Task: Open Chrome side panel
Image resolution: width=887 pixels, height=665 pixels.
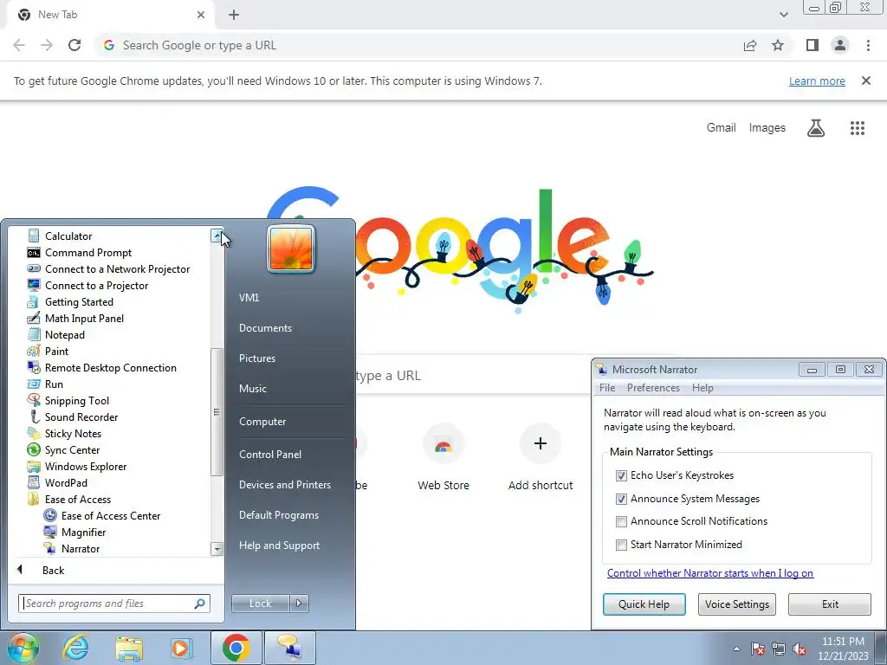Action: click(x=813, y=45)
